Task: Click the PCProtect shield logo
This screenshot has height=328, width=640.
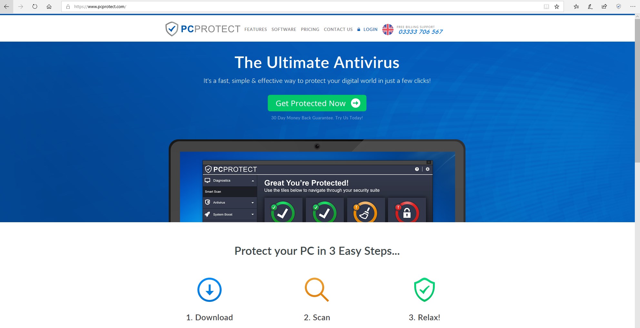Action: pos(172,29)
